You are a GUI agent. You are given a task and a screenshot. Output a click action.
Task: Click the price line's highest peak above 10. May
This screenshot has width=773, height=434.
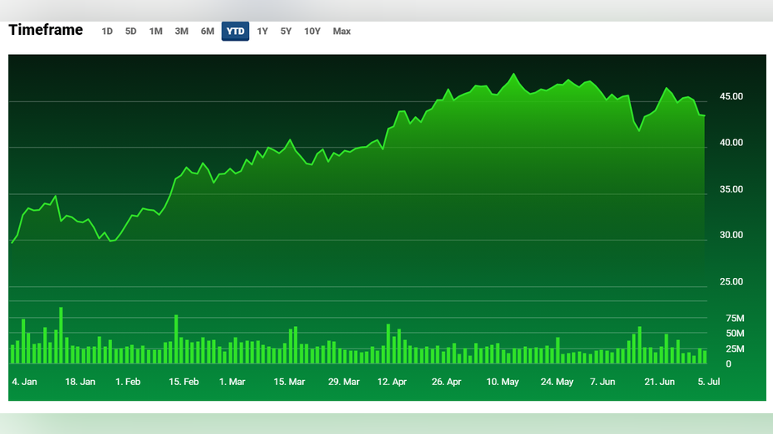514,75
